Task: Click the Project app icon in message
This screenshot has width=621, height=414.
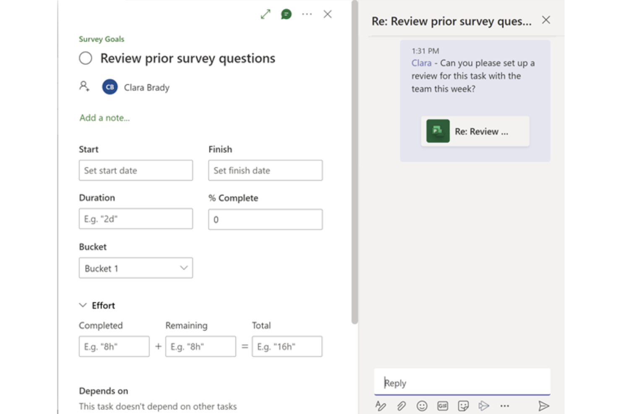Action: 438,131
